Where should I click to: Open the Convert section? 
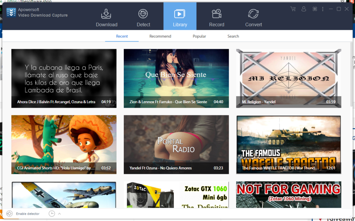click(x=253, y=18)
